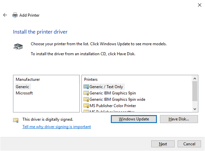Screen dimensions: 205x151
Task: Click the Generic / Text Only driver icon
Action: (86, 87)
